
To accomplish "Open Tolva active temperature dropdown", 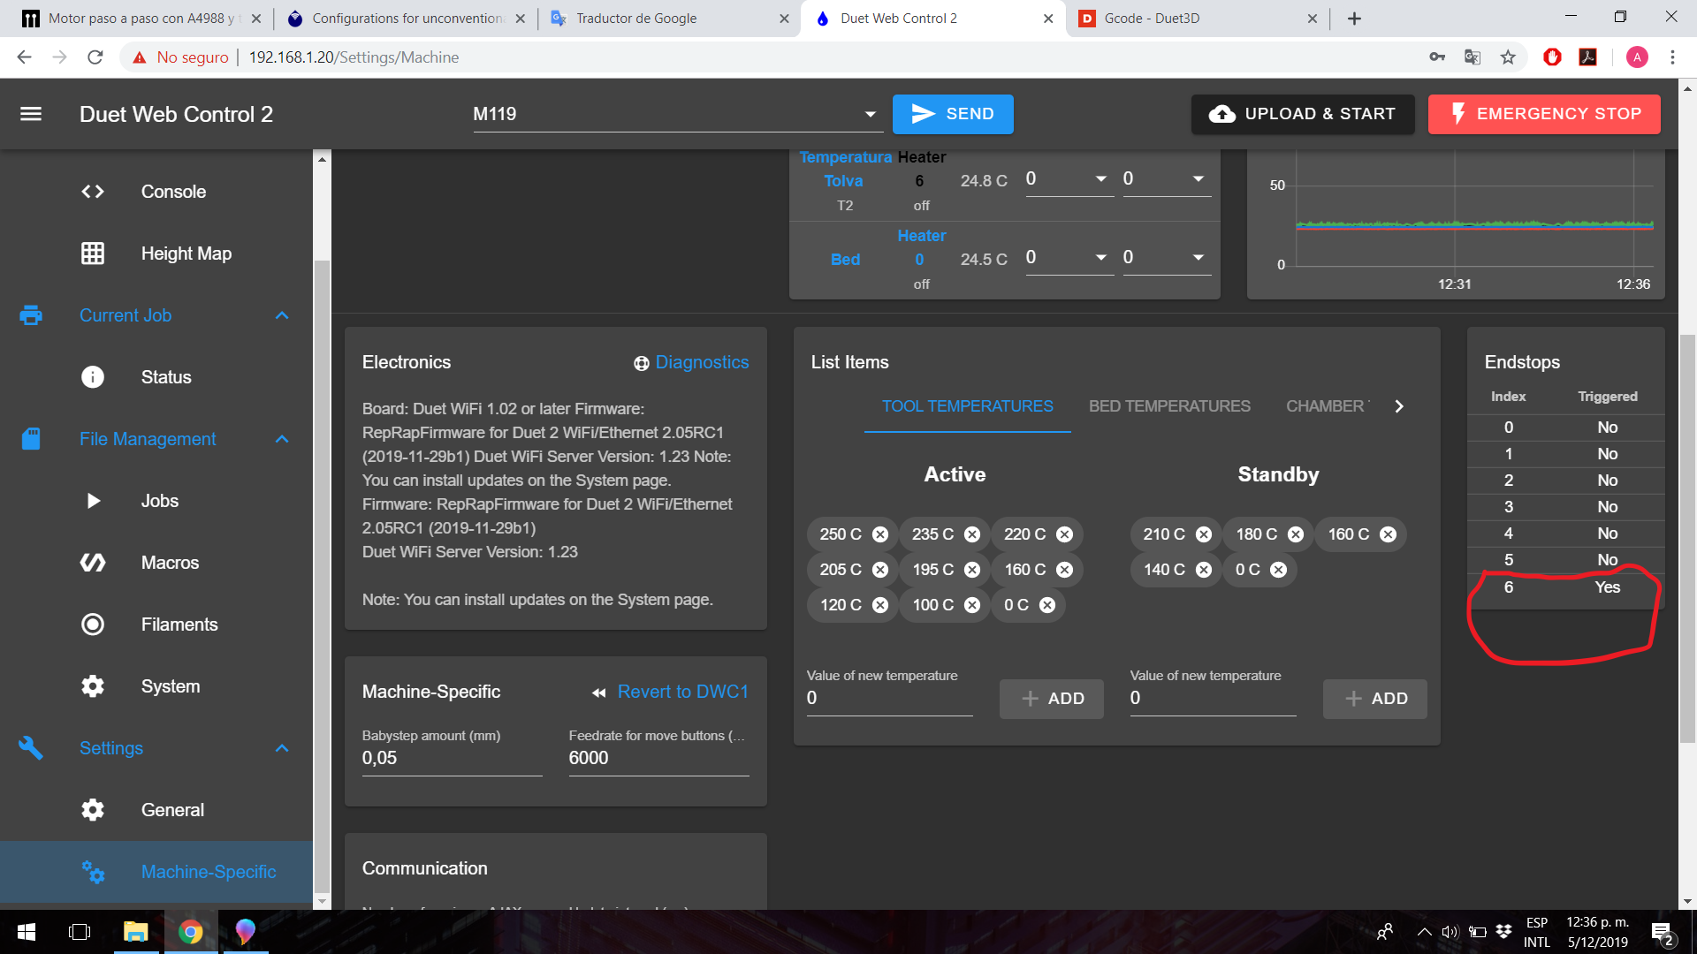I will pyautogui.click(x=1101, y=179).
